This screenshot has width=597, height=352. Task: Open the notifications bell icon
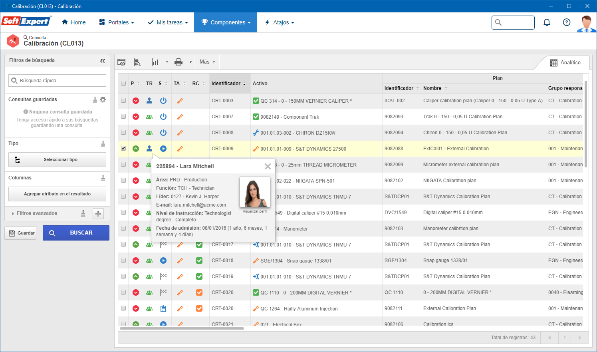[547, 22]
